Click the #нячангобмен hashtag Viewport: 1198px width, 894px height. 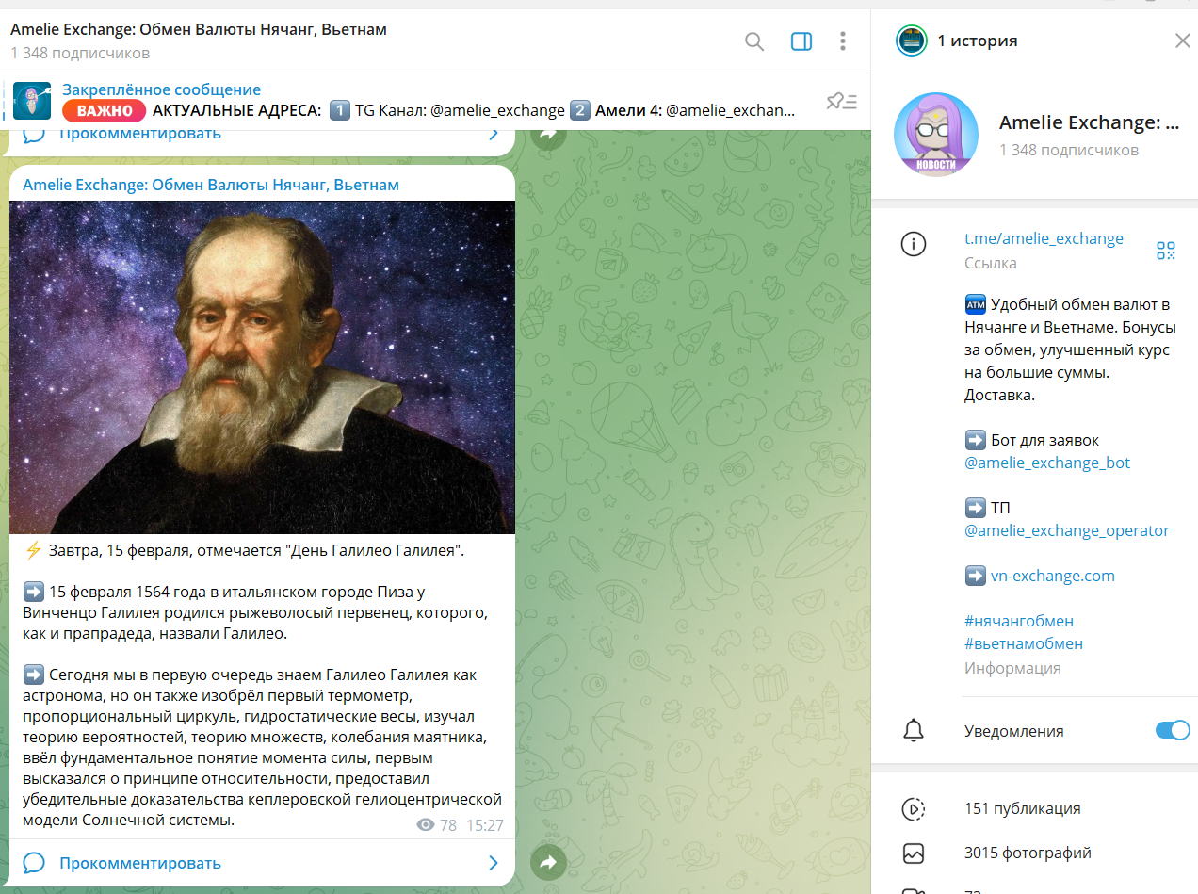point(1019,621)
